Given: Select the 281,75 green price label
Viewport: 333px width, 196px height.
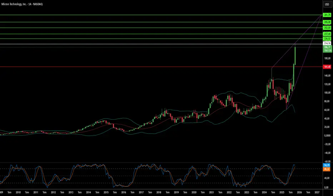Looking at the screenshot, I should tap(327, 15).
